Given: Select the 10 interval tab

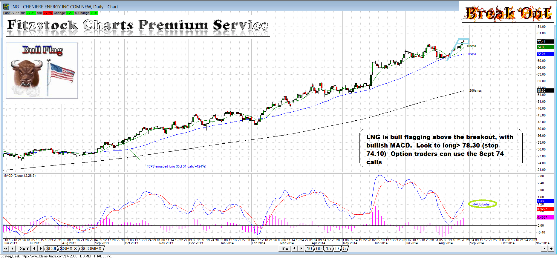Looking at the screenshot, I should pos(309,248).
